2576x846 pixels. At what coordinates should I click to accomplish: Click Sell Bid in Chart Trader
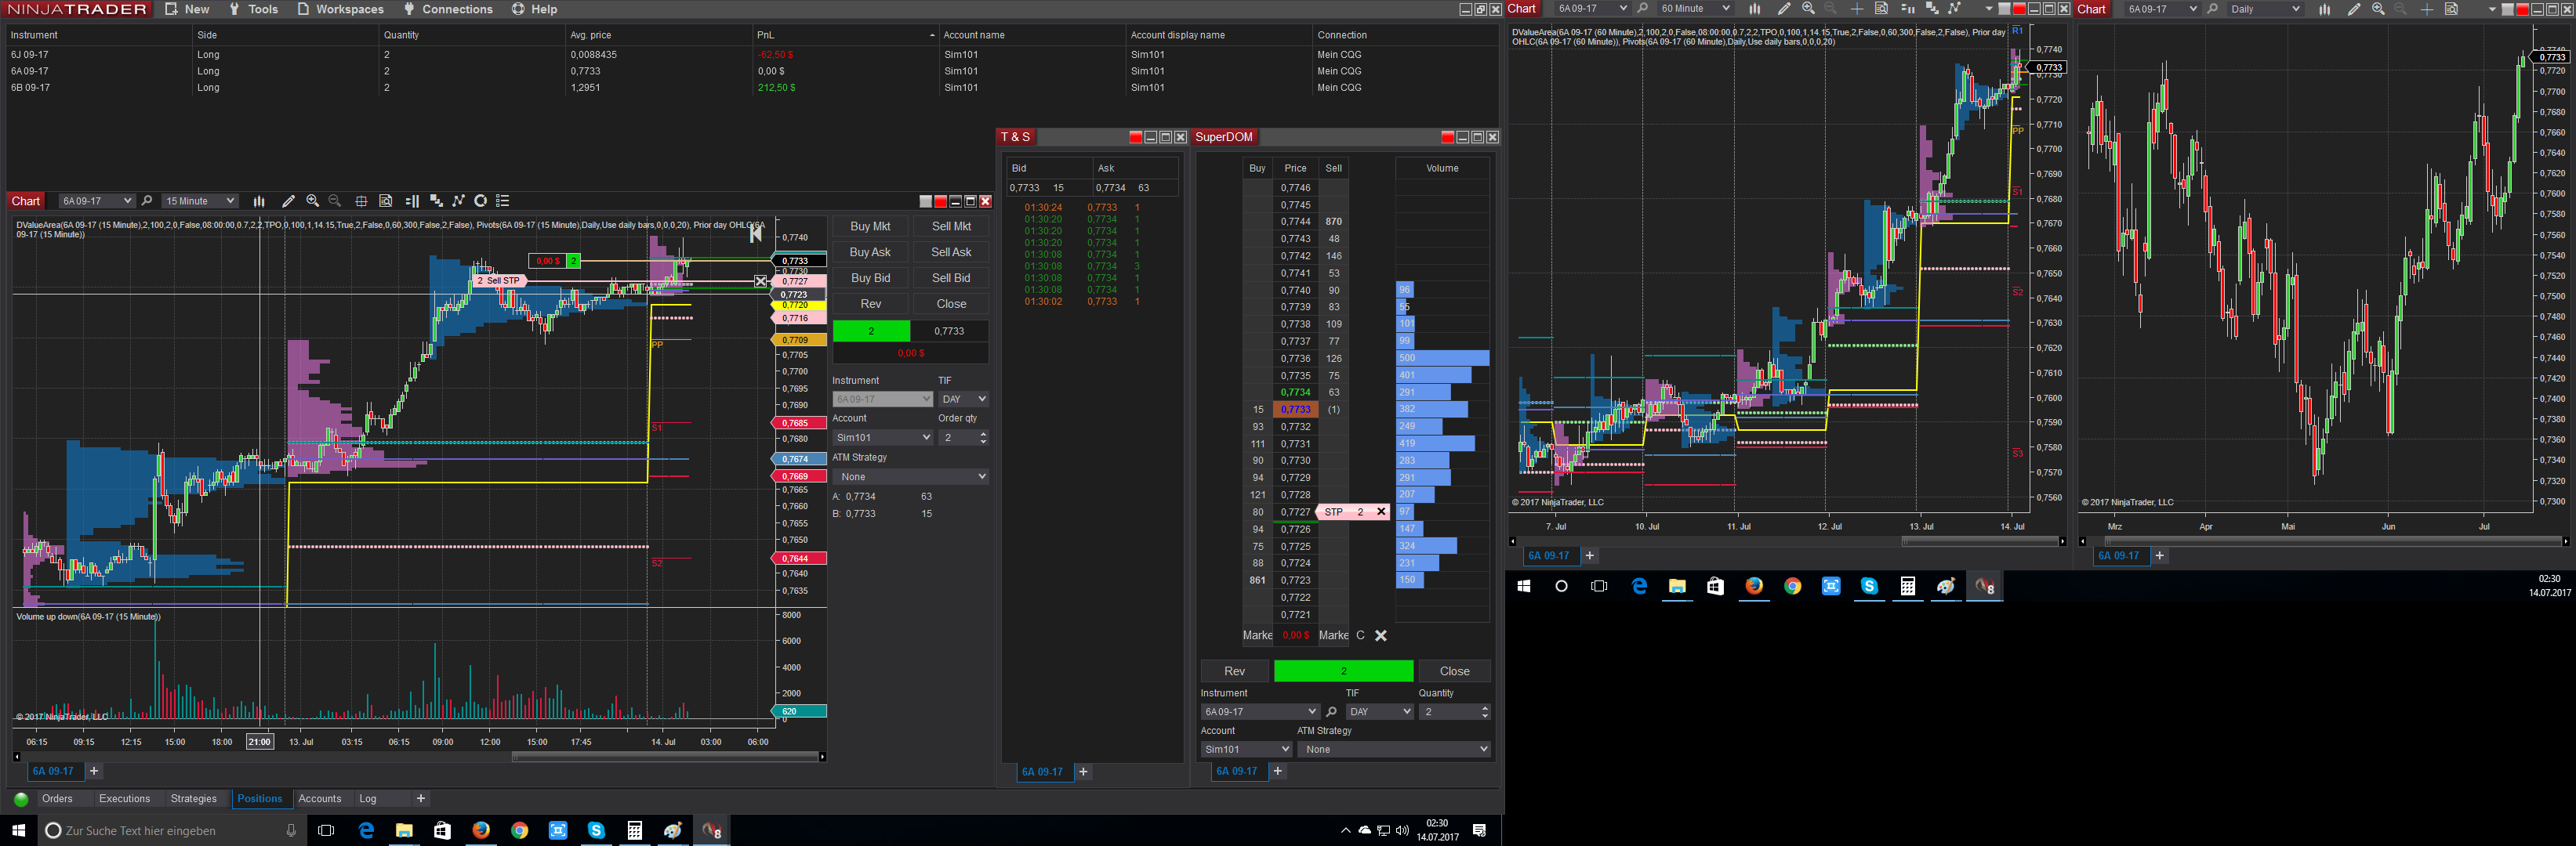click(x=951, y=279)
